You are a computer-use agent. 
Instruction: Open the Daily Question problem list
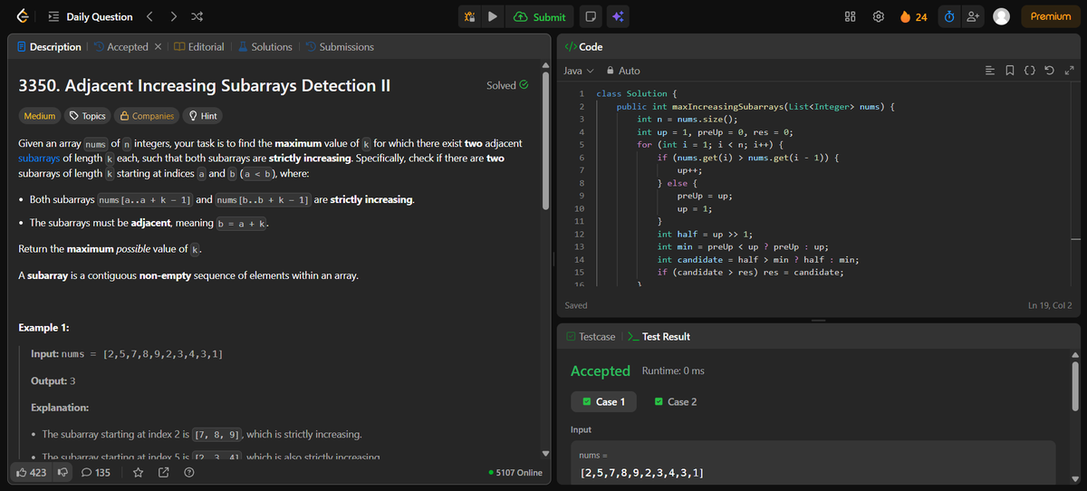tap(90, 16)
